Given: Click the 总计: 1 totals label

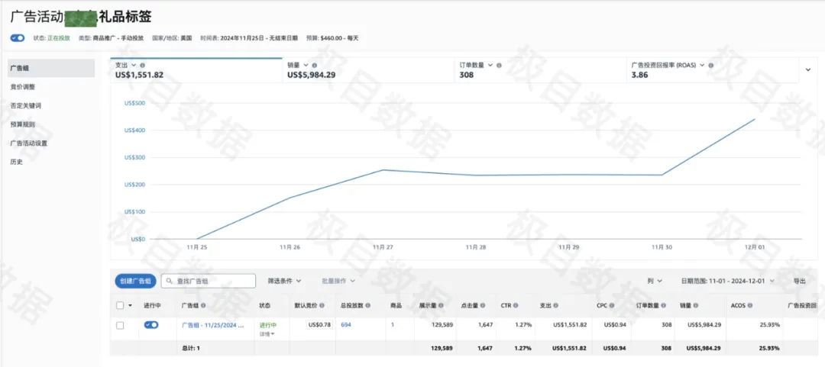Looking at the screenshot, I should point(192,348).
